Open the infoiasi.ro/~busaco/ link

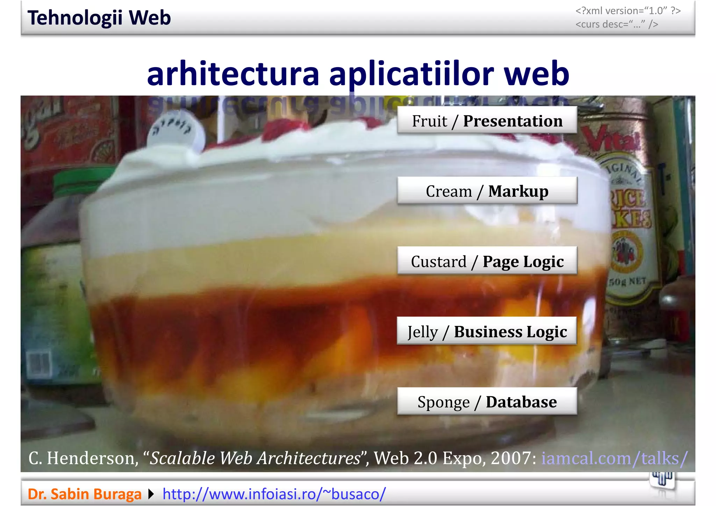tap(274, 494)
